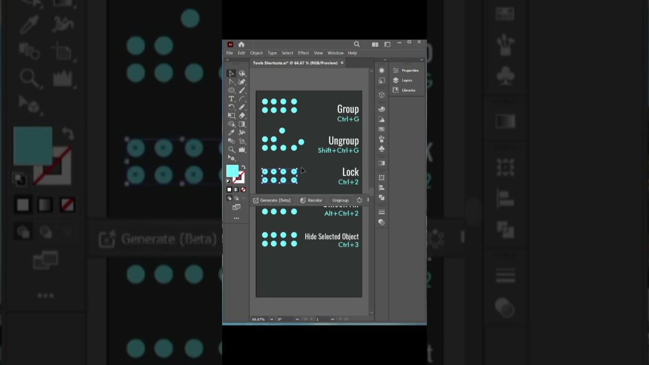
Task: Activate the Zoom magnifier tool
Action: (231, 150)
